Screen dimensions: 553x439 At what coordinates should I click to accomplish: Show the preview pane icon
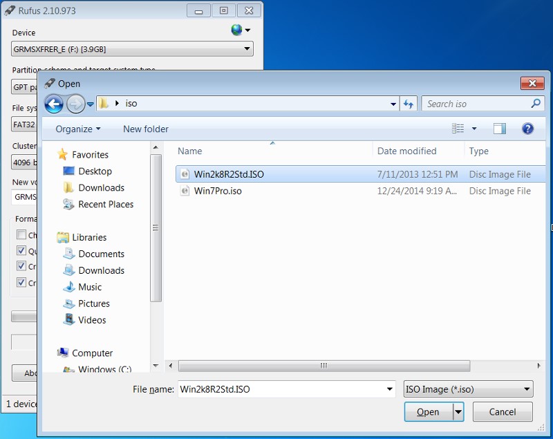point(499,129)
